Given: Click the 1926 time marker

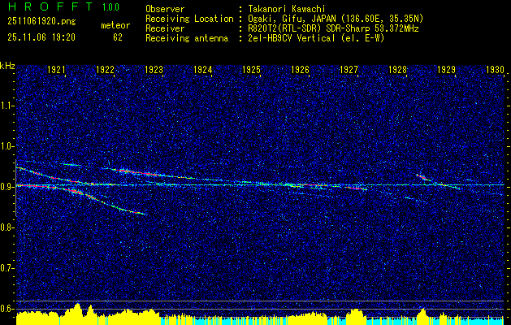Looking at the screenshot, I should [x=300, y=69].
